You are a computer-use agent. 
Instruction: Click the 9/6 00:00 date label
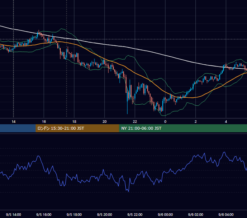pyautogui.click(x=165, y=214)
